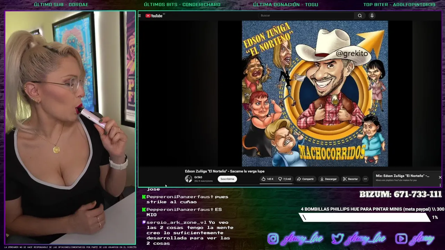Click the magnifier search button
This screenshot has height=250, width=445.
point(360,16)
